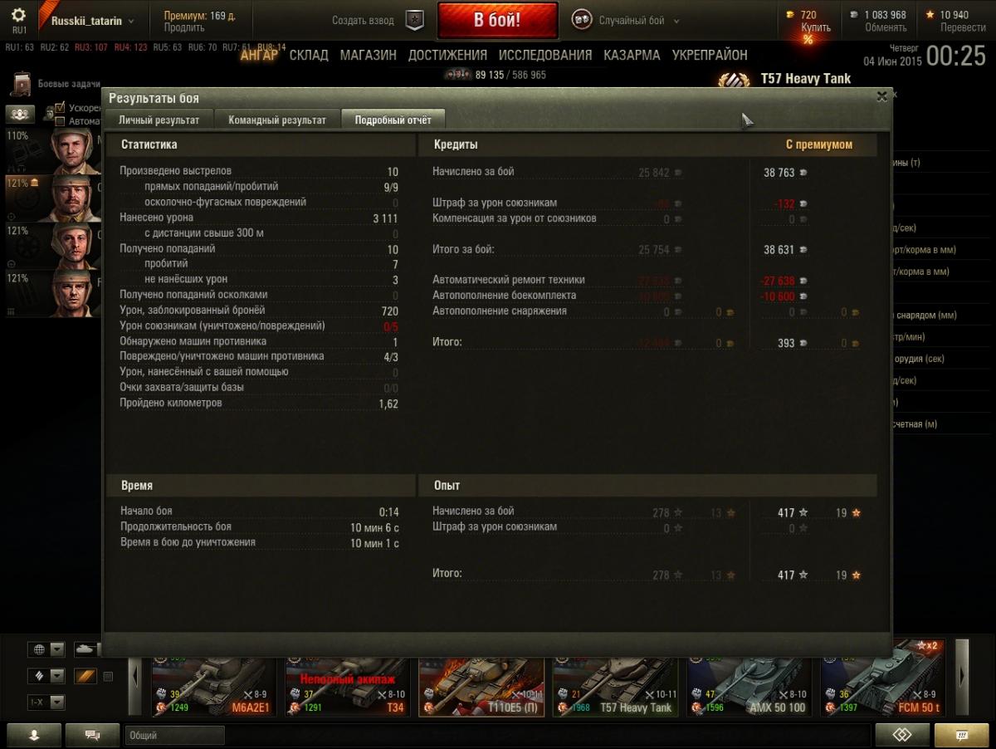Click the 10 мин 6 с battle duration
The image size is (996, 749).
(374, 527)
